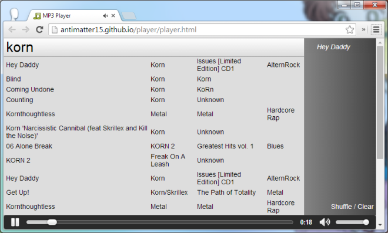Open the Chrome menu hamburger icon
The width and height of the screenshot is (388, 233).
376,30
